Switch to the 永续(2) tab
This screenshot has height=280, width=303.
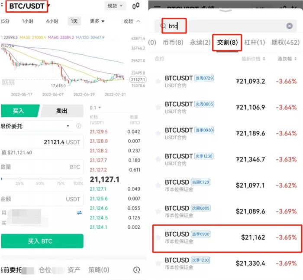coord(200,43)
